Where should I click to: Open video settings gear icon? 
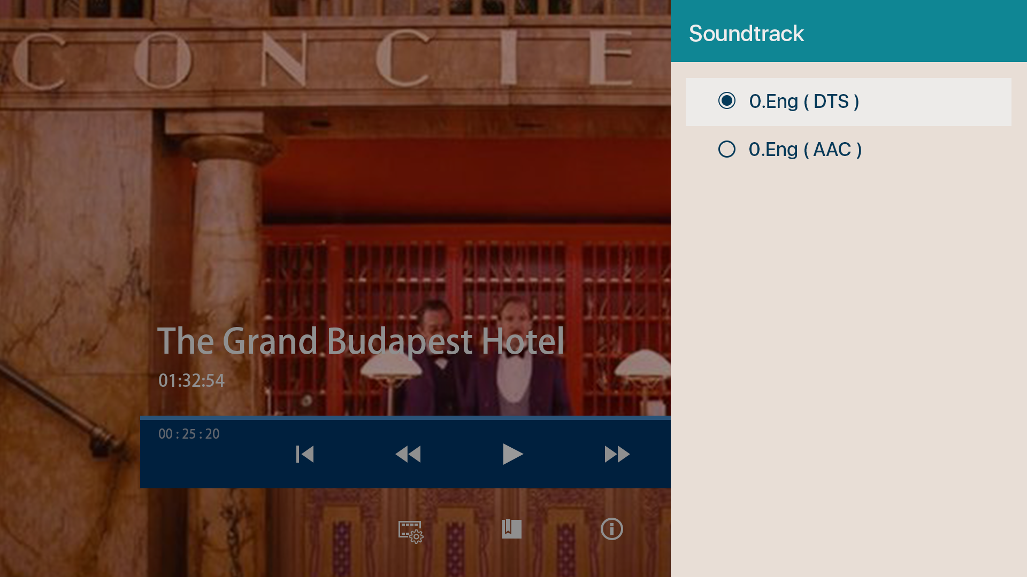pyautogui.click(x=411, y=532)
